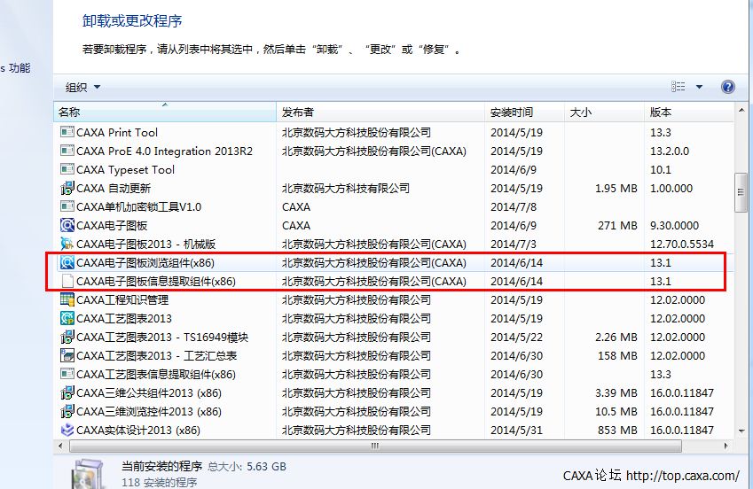The image size is (753, 489).
Task: Select the CAXA电子图板浏览组件(x86) entry
Action: (x=145, y=262)
